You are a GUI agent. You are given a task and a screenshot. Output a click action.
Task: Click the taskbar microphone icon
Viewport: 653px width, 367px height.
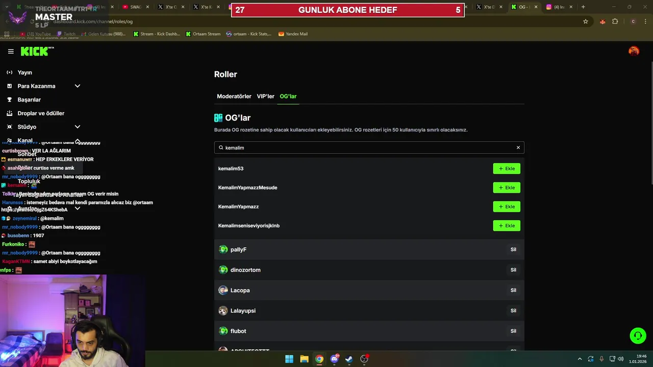click(x=601, y=359)
